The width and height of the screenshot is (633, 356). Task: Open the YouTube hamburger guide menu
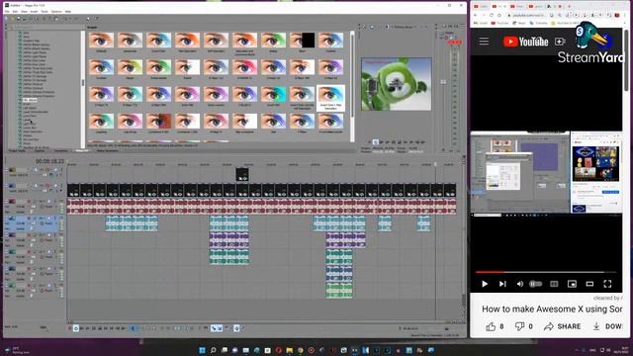(484, 42)
